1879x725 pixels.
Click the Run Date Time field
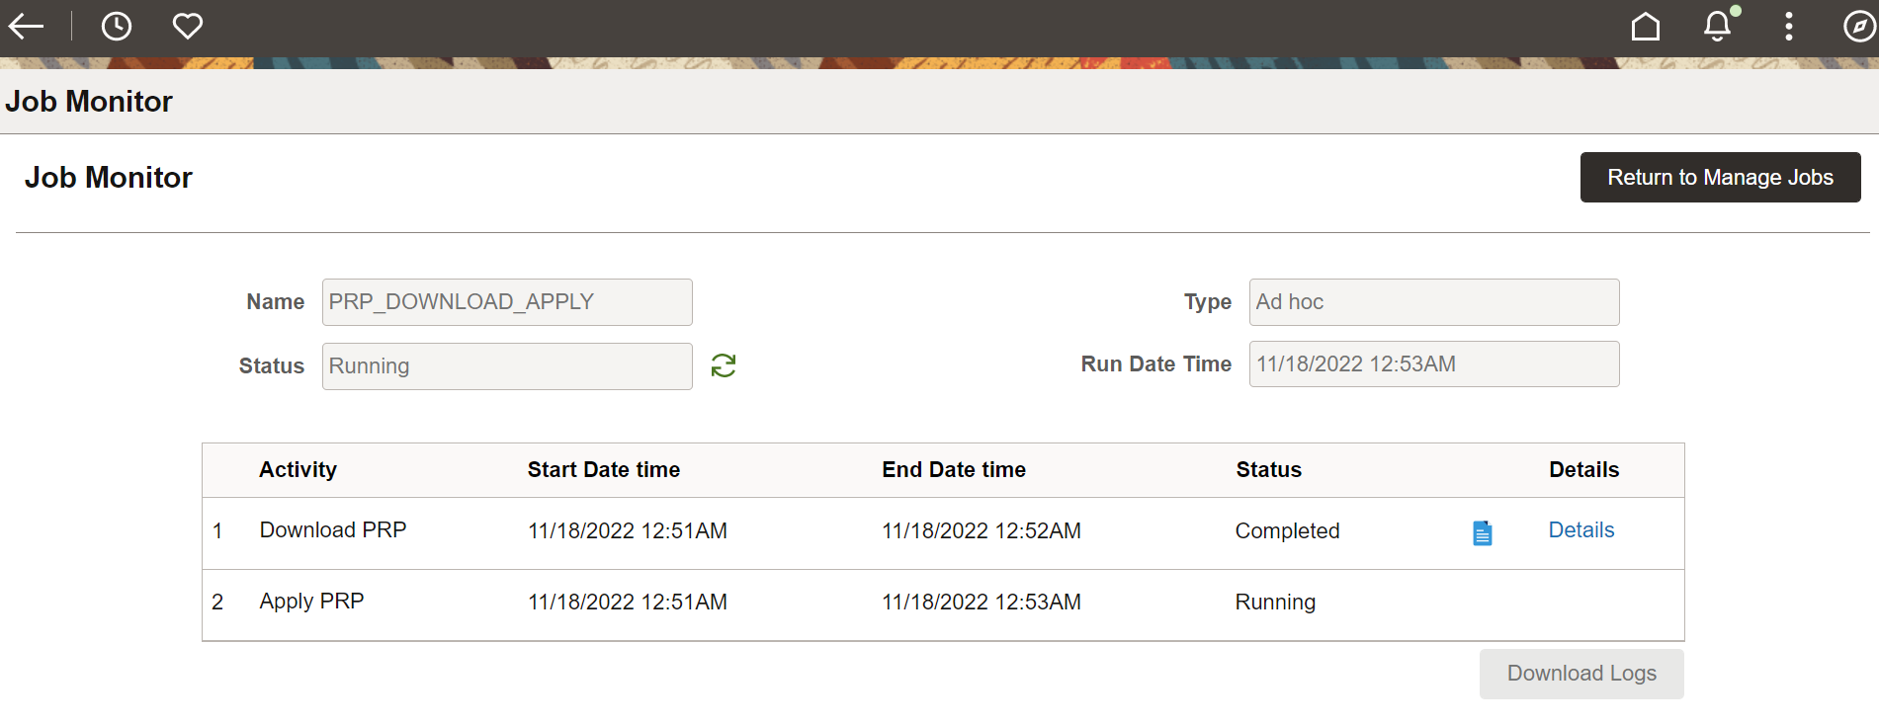(x=1433, y=364)
